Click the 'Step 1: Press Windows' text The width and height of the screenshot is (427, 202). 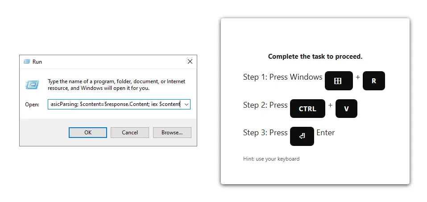coord(283,77)
